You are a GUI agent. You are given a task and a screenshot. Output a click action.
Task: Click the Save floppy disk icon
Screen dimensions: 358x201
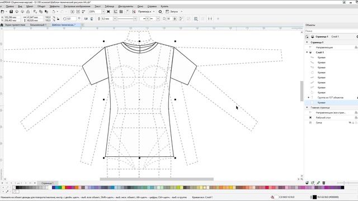(11, 11)
